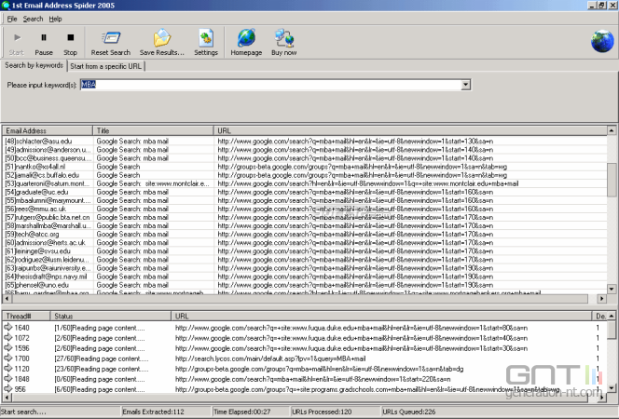
Task: Open the Settings dialog
Action: point(206,44)
